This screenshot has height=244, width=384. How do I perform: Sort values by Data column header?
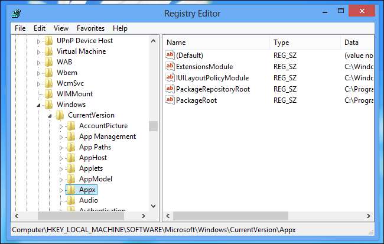[357, 43]
